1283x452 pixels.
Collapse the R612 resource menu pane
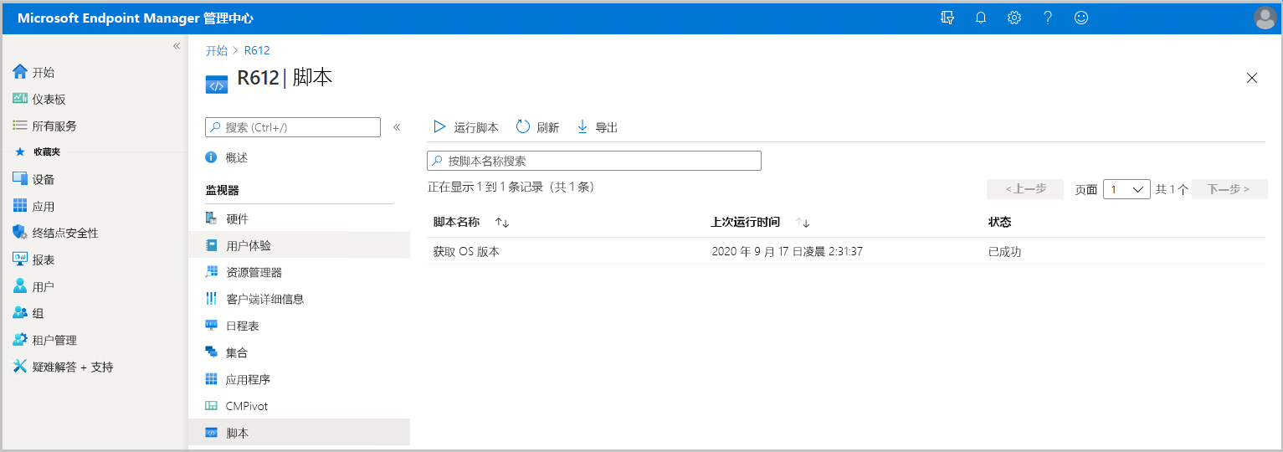pyautogui.click(x=397, y=127)
